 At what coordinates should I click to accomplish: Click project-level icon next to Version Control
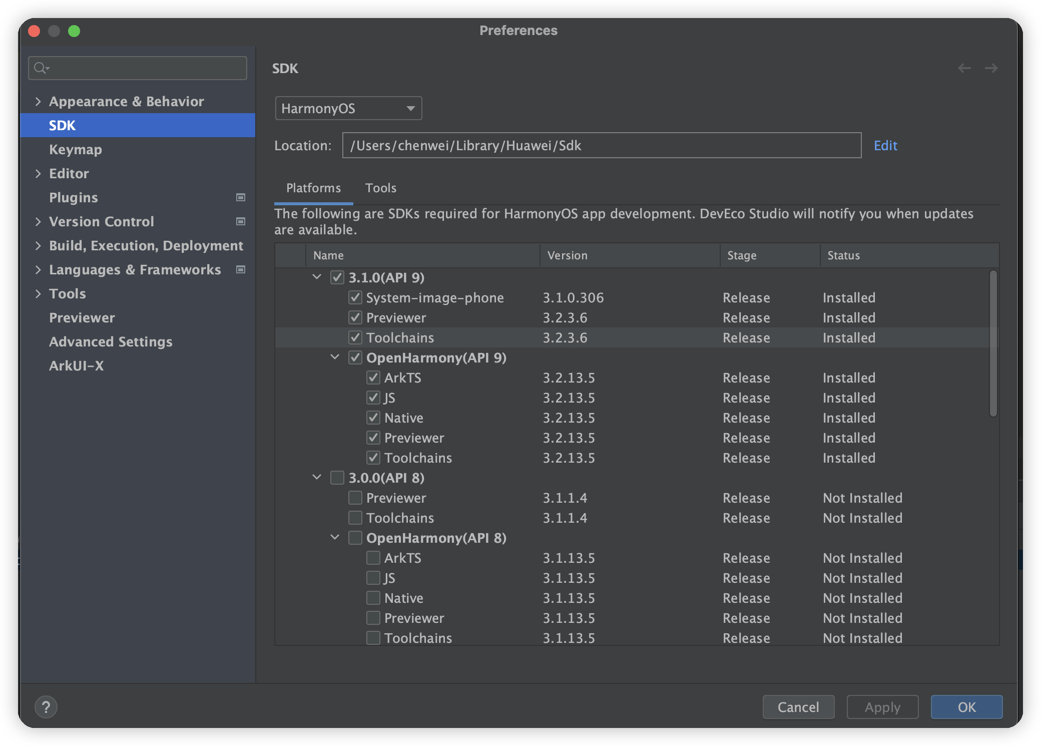coord(241,221)
